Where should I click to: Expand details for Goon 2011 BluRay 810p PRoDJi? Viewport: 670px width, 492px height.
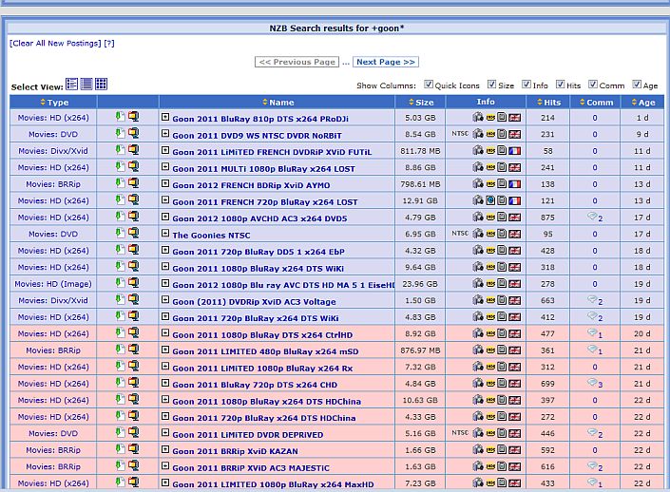(165, 117)
